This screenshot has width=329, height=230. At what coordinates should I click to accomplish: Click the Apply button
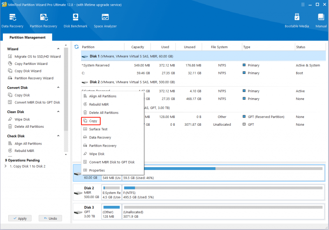tap(20, 218)
